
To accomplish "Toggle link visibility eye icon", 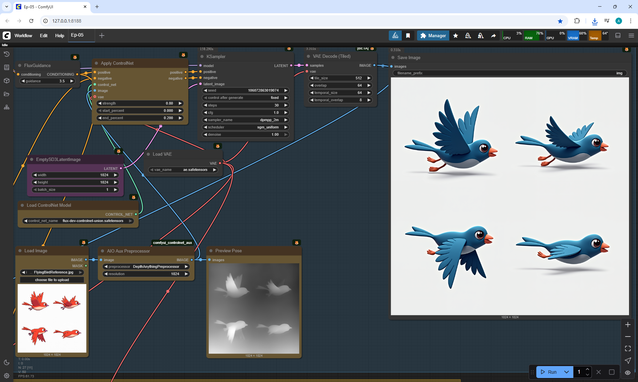I will pyautogui.click(x=628, y=372).
